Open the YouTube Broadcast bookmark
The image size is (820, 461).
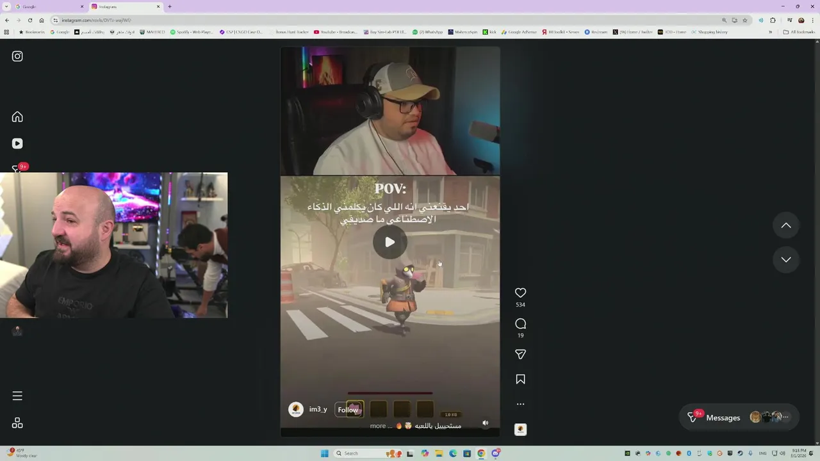(x=336, y=32)
